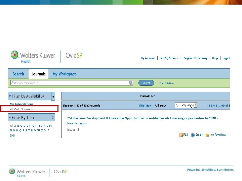Filter titles by letter Q
The height and width of the screenshot is (181, 242).
(21, 130)
